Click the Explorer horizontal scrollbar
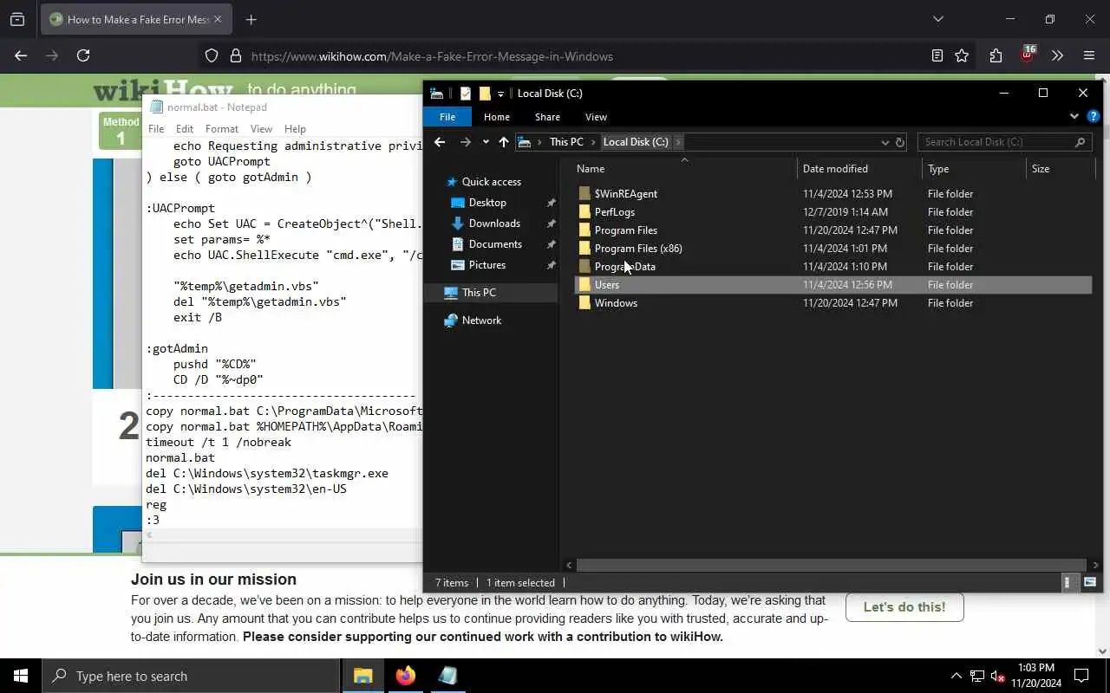The image size is (1110, 693). [831, 565]
